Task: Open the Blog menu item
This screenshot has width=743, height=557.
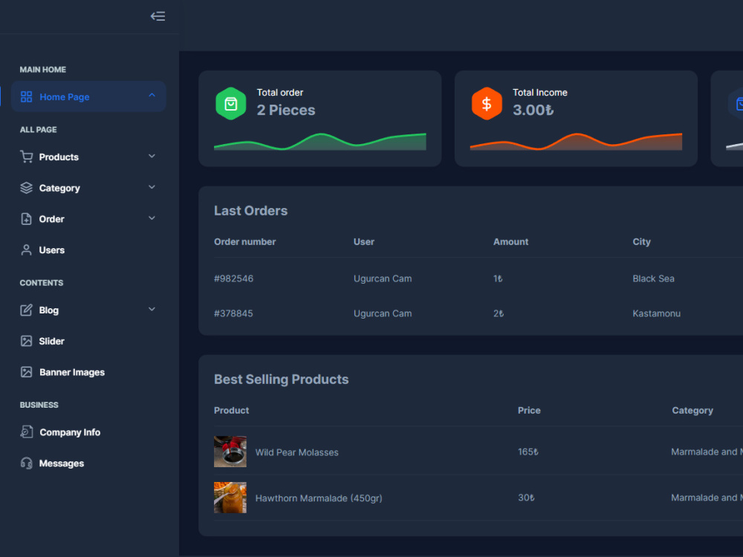Action: (88, 310)
